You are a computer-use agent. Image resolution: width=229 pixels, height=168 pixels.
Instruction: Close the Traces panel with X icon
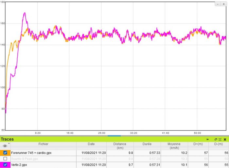[x=225, y=139]
